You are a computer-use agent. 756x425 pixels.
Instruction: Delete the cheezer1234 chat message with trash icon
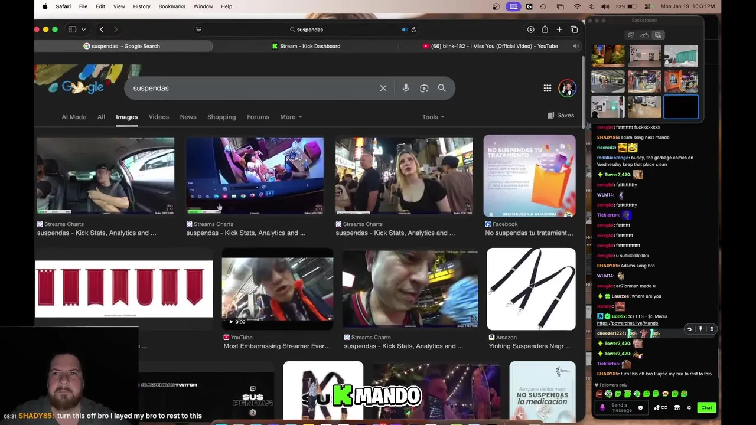pyautogui.click(x=712, y=329)
